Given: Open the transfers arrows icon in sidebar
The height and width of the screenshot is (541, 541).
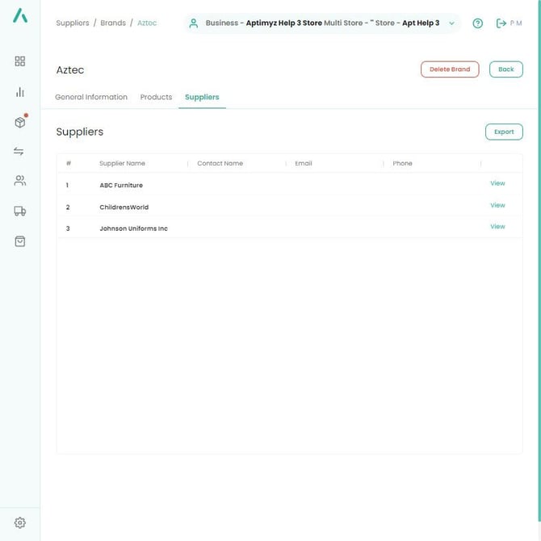Looking at the screenshot, I should click(x=20, y=151).
